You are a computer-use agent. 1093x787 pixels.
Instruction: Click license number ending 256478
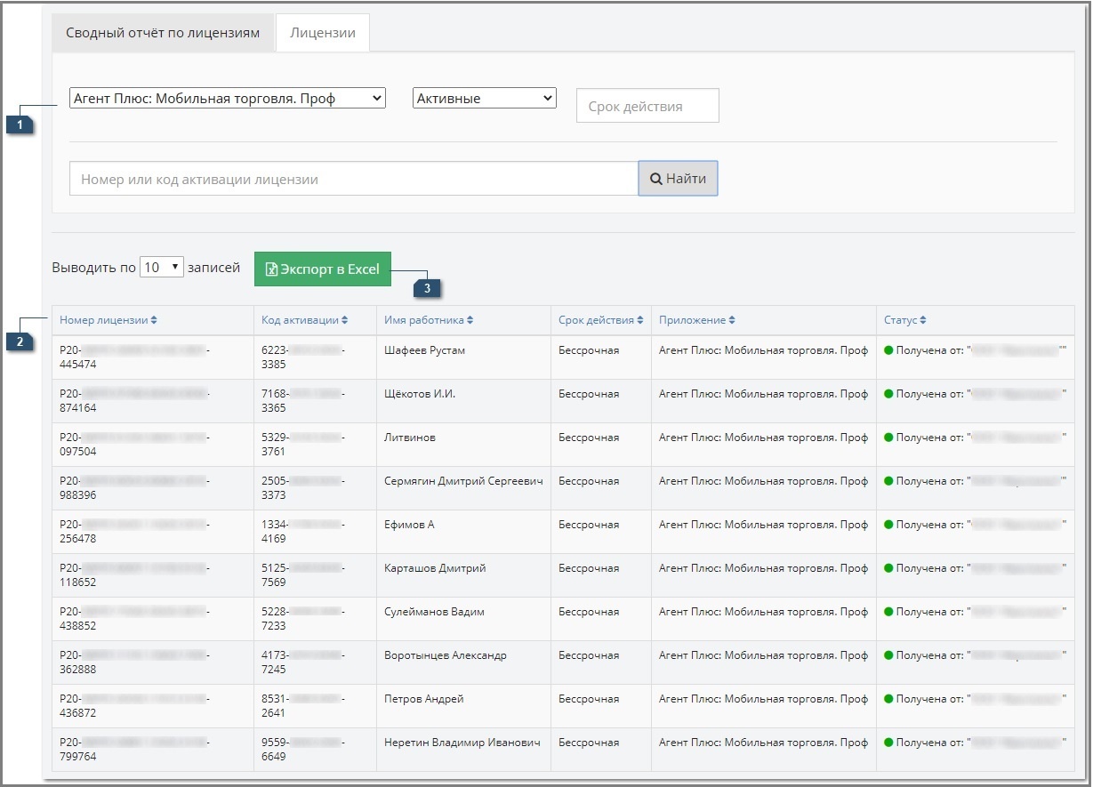click(x=135, y=532)
